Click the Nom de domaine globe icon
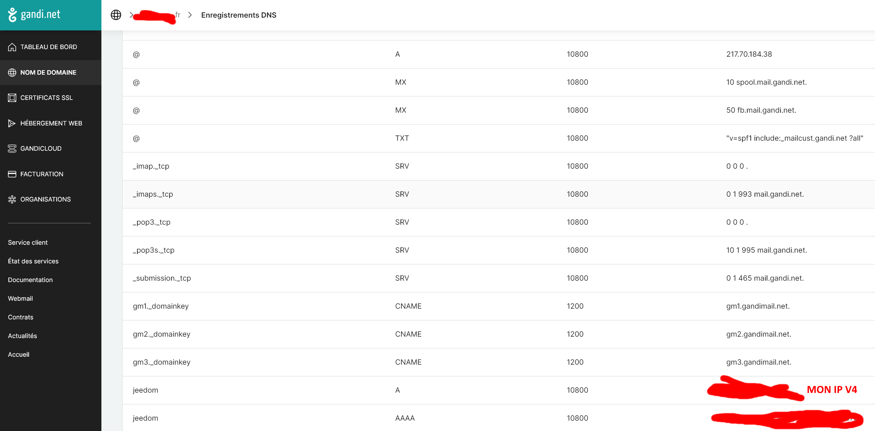The height and width of the screenshot is (431, 875). 12,73
